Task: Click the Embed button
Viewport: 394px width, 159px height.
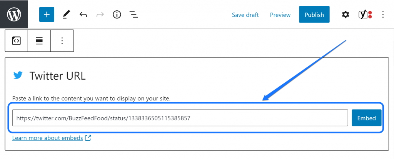Action: click(366, 118)
